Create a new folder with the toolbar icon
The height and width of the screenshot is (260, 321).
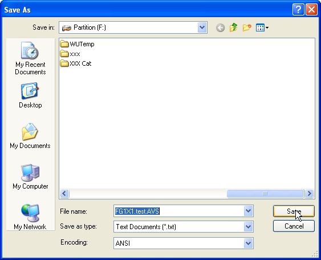(x=247, y=27)
